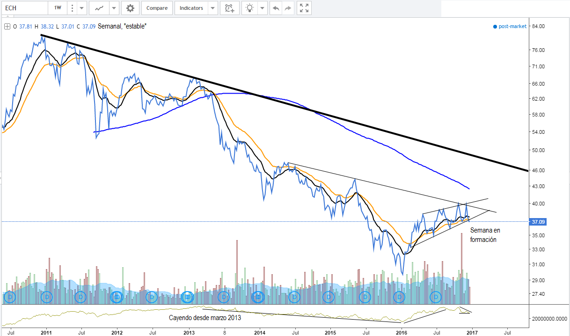
Task: Open chart settings gear
Action: click(x=130, y=8)
